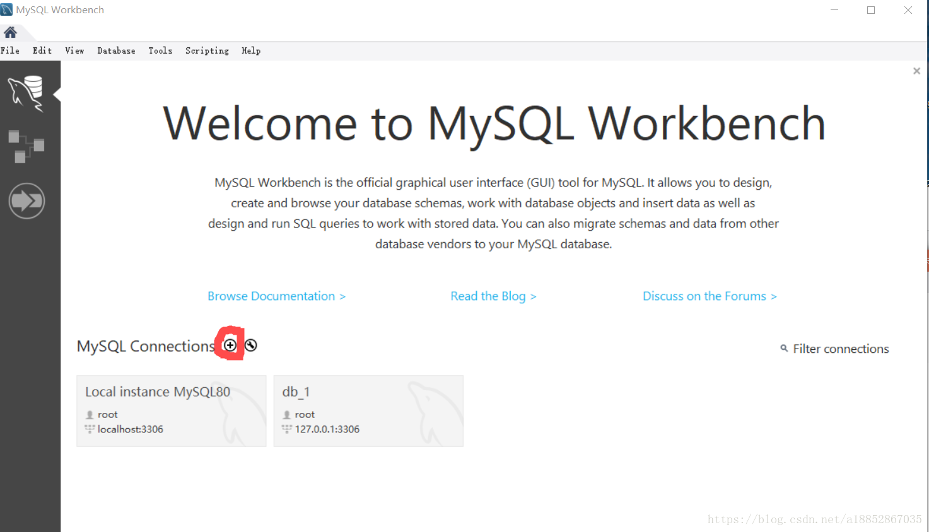Open the Database menu
This screenshot has width=929, height=532.
(116, 50)
